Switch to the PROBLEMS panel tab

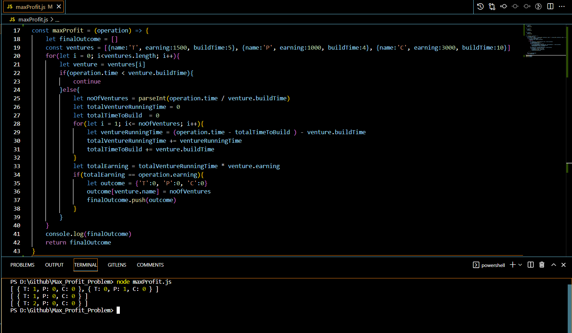[23, 265]
